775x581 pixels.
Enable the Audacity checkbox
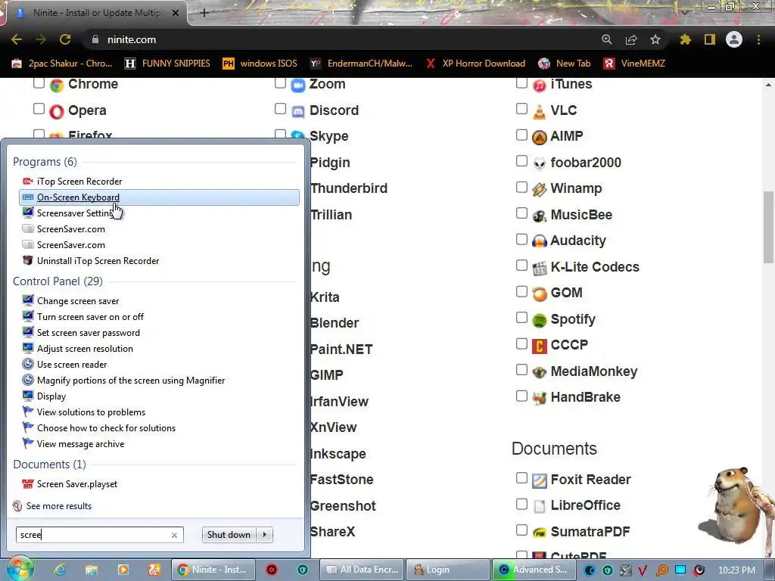(521, 239)
